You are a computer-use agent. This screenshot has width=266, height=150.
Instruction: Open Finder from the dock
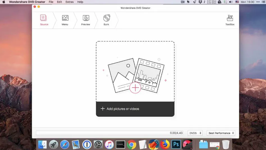click(x=42, y=145)
